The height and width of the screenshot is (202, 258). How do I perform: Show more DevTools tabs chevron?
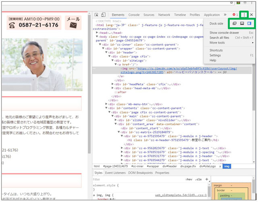point(225,15)
